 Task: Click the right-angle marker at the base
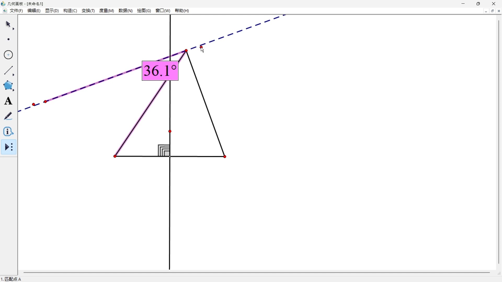(x=164, y=151)
